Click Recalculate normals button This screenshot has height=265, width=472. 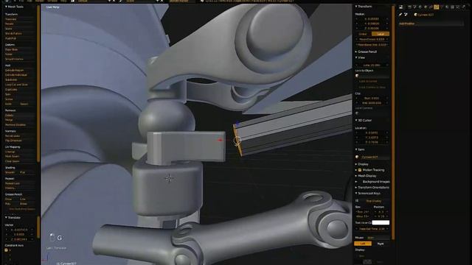[20, 135]
